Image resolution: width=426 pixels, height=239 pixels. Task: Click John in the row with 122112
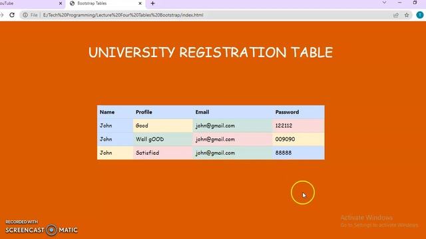click(x=115, y=125)
